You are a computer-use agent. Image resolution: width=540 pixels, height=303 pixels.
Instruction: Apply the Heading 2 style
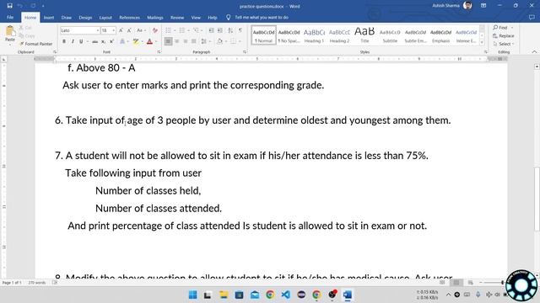[x=339, y=35]
